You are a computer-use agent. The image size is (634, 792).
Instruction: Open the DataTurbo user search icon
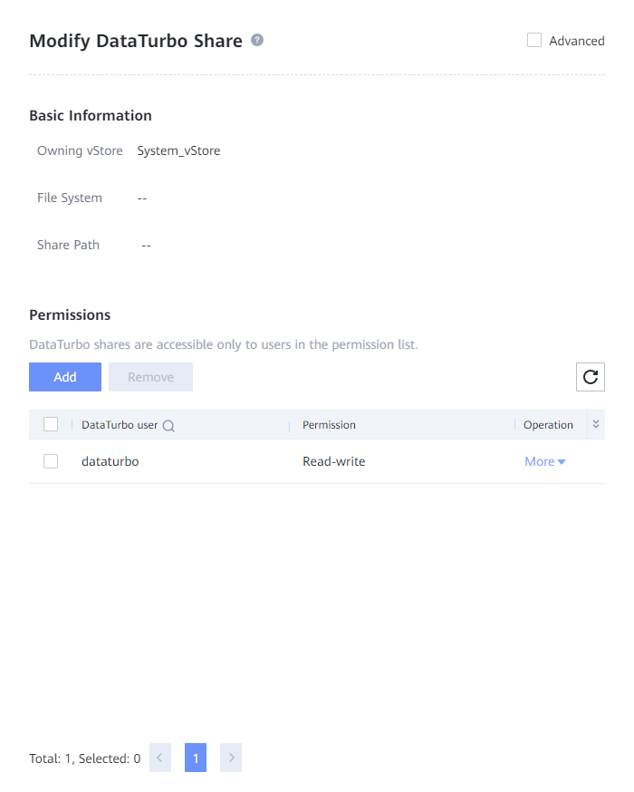click(168, 425)
